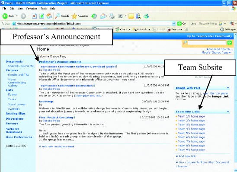Open the Check toolbar dropdown arrow
The height and width of the screenshot is (172, 237).
(130, 29)
